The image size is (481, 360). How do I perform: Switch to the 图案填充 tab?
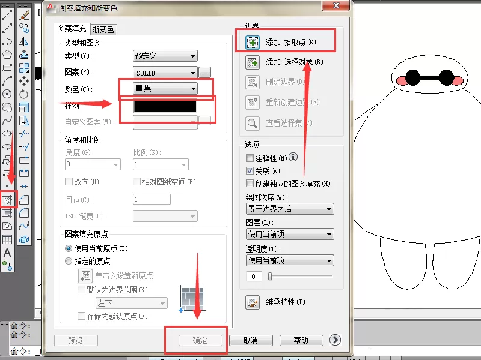(72, 28)
